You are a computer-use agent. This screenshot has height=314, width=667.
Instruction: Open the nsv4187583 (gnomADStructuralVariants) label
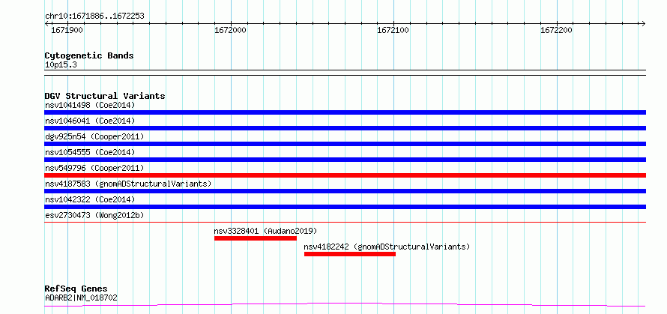point(128,184)
